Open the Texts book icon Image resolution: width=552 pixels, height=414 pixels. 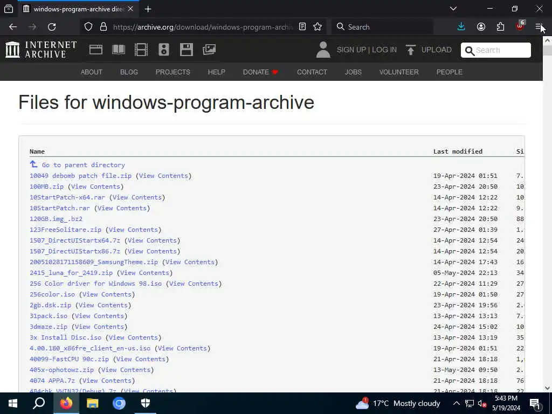point(118,50)
